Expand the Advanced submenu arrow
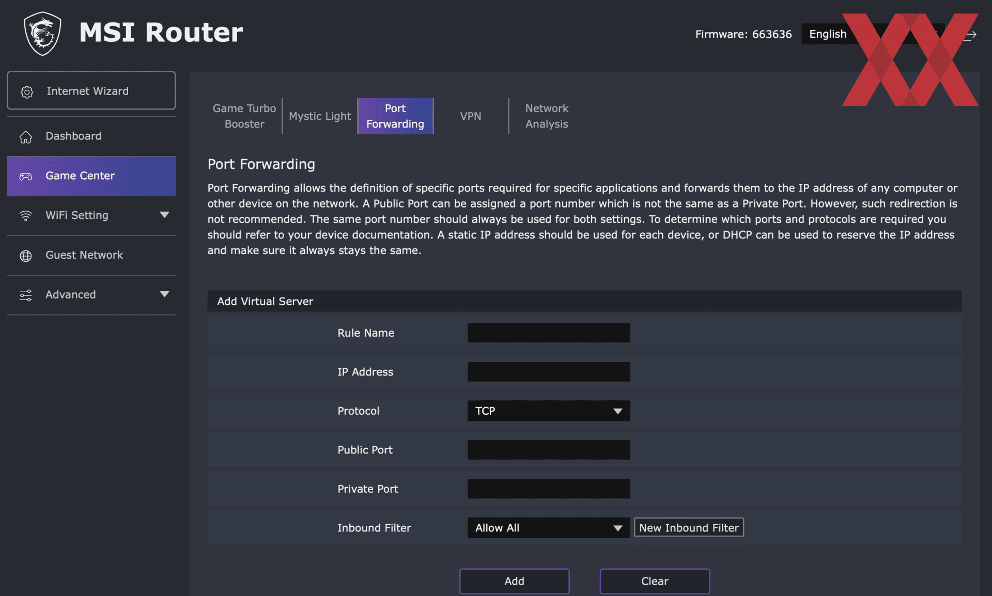The width and height of the screenshot is (992, 596). tap(164, 294)
